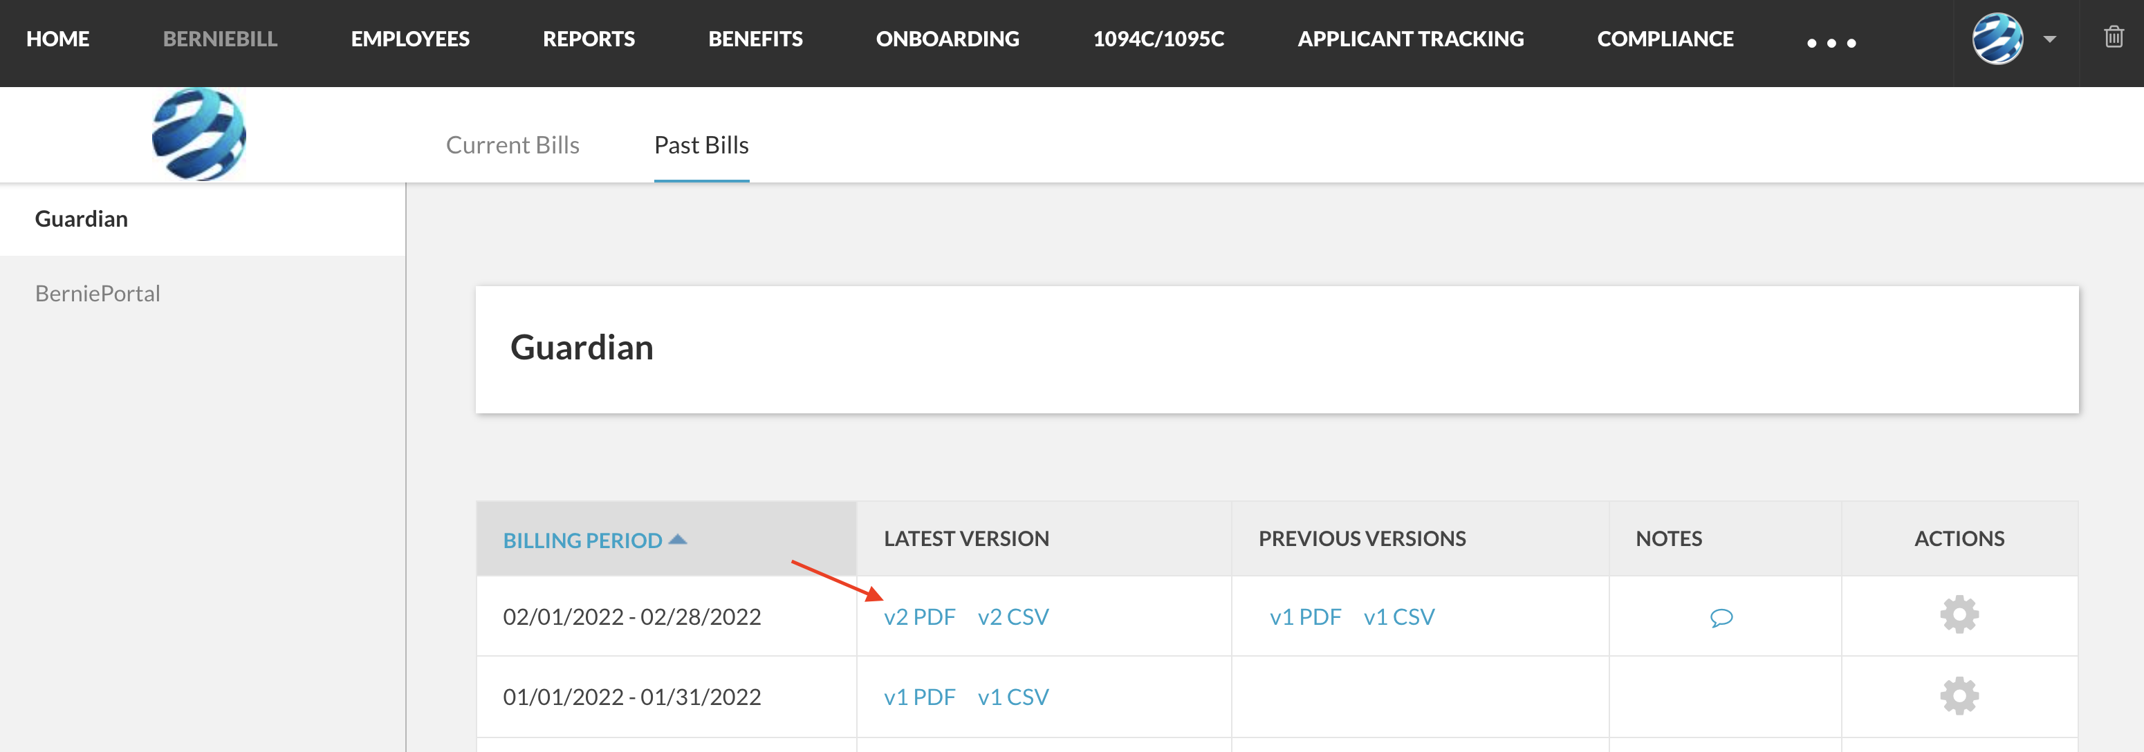Download v1 PDF for January bill
This screenshot has height=752, width=2144.
coord(919,697)
